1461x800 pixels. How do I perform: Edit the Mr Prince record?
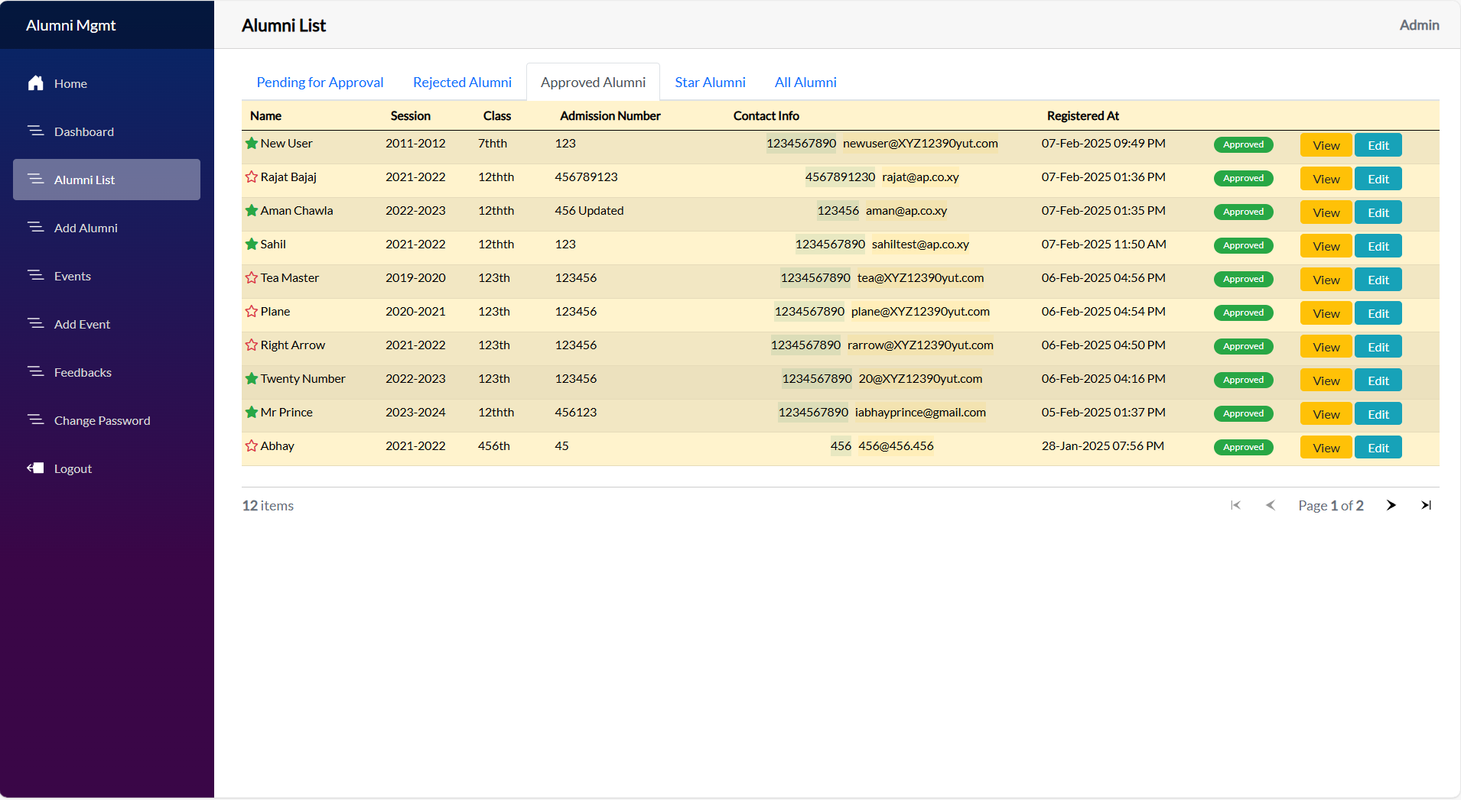1378,414
